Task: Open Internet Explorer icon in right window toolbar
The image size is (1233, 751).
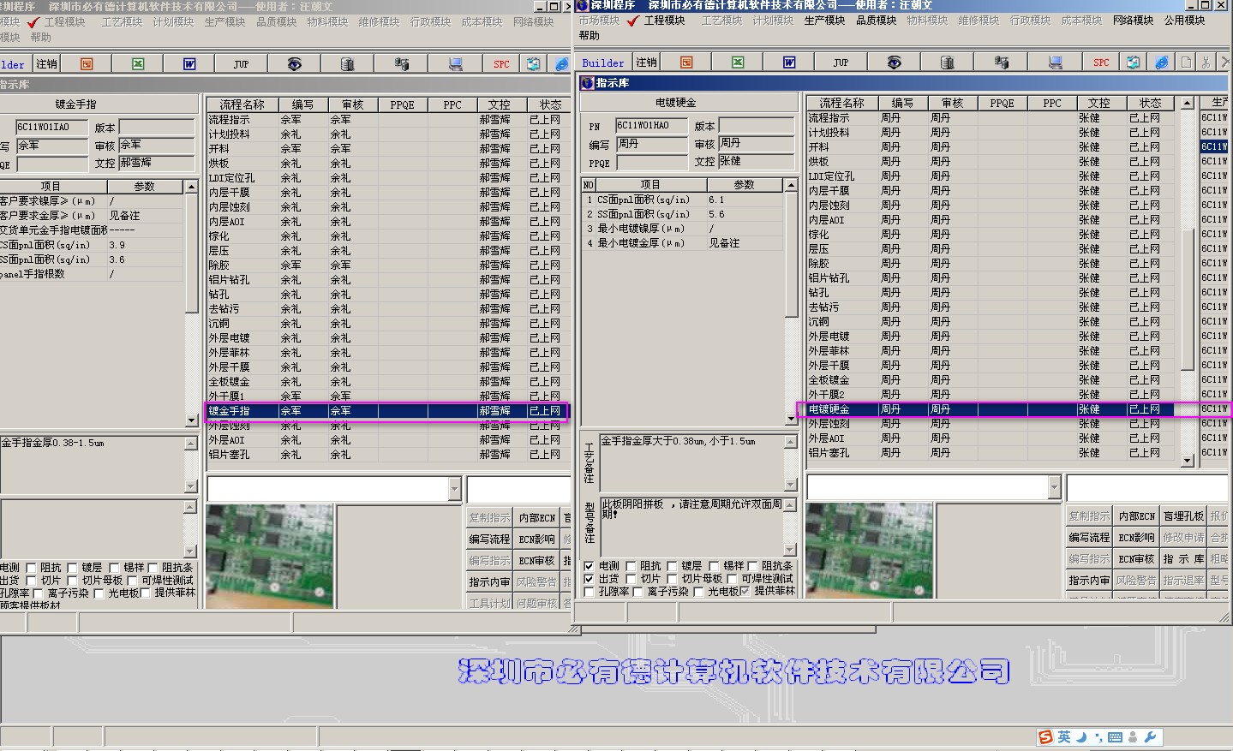Action: [1161, 63]
